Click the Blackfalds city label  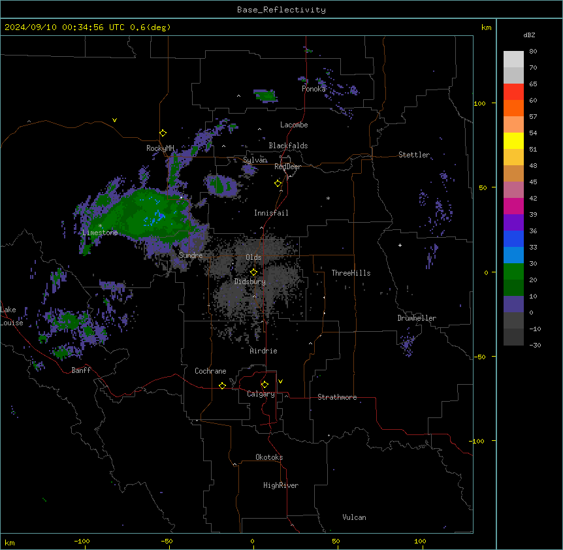288,146
